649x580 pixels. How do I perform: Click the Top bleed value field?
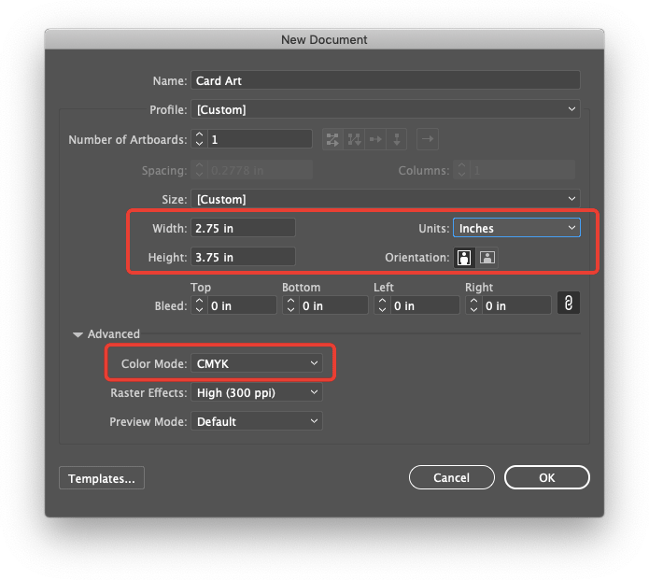tap(242, 305)
